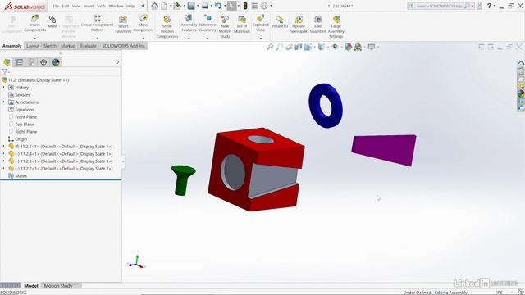Click Update Speedpak icon
This screenshot has height=295, width=525.
(x=299, y=24)
